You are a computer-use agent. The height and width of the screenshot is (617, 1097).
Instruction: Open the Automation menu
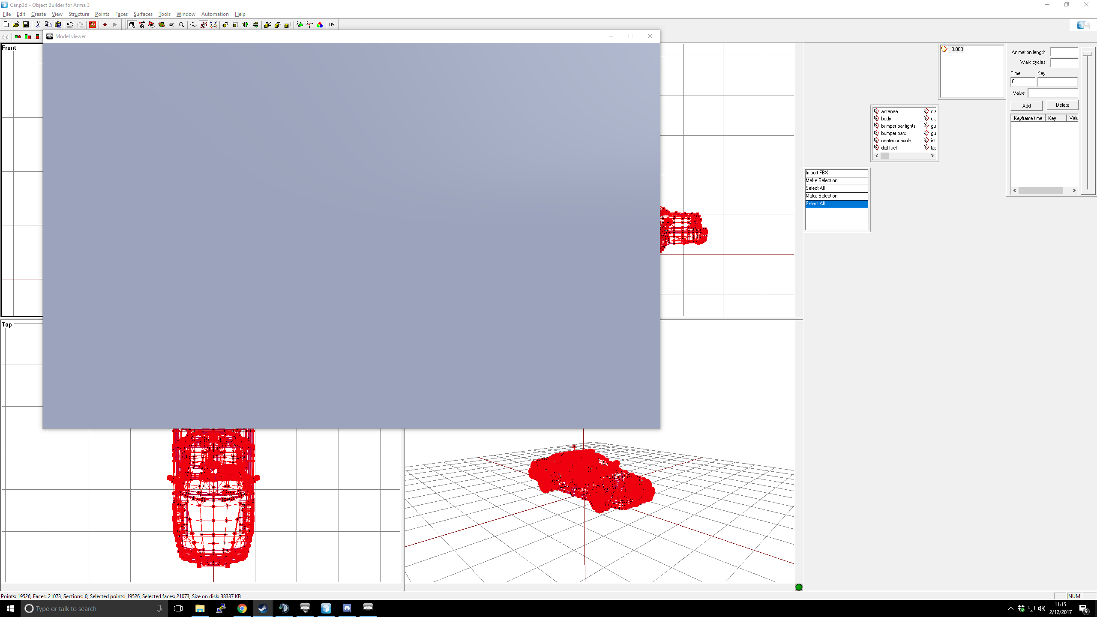(215, 14)
